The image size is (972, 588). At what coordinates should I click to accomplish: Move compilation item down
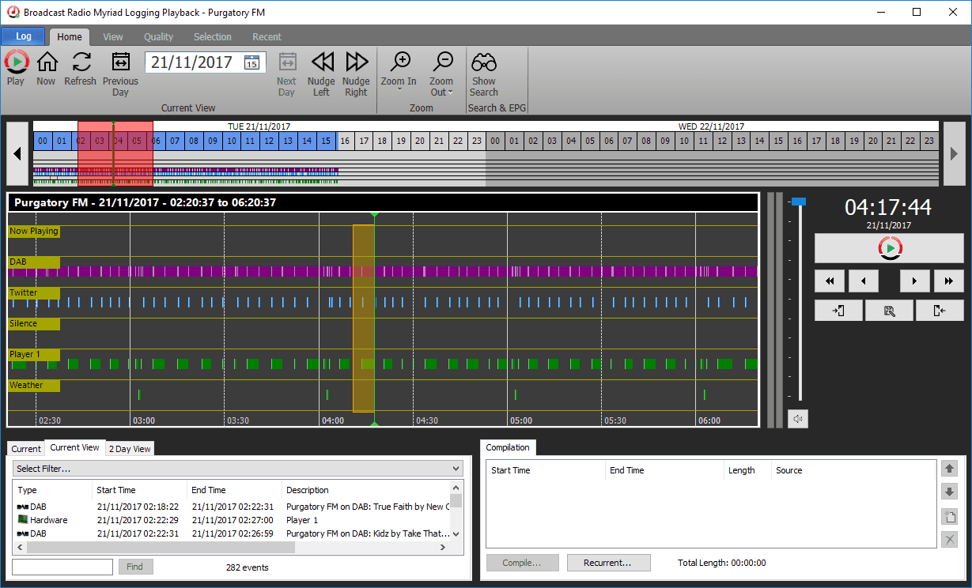(950, 492)
